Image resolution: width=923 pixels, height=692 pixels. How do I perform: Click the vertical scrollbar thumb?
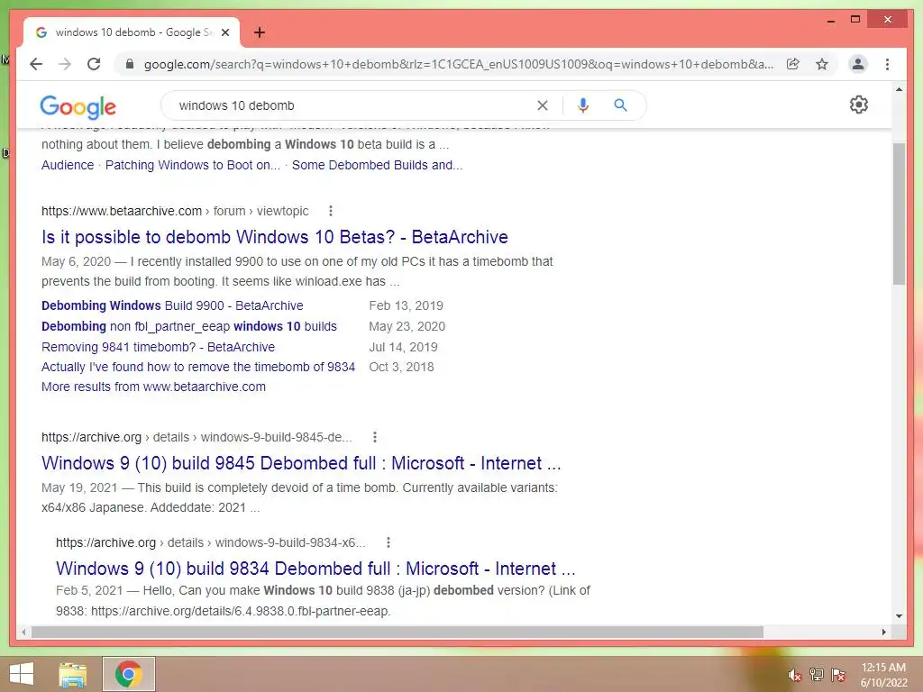[899, 214]
